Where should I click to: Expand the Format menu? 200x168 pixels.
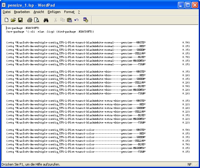pos(69,12)
